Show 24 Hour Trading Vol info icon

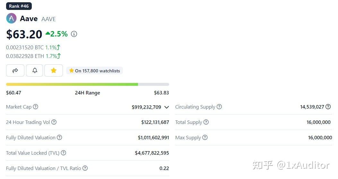[54, 122]
